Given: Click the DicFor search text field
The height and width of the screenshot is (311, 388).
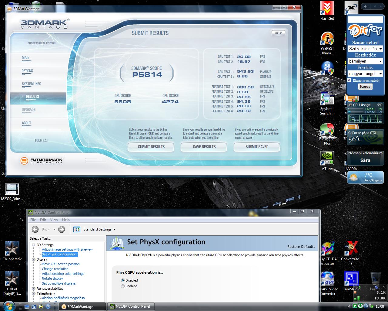Looking at the screenshot, I should point(365,20).
